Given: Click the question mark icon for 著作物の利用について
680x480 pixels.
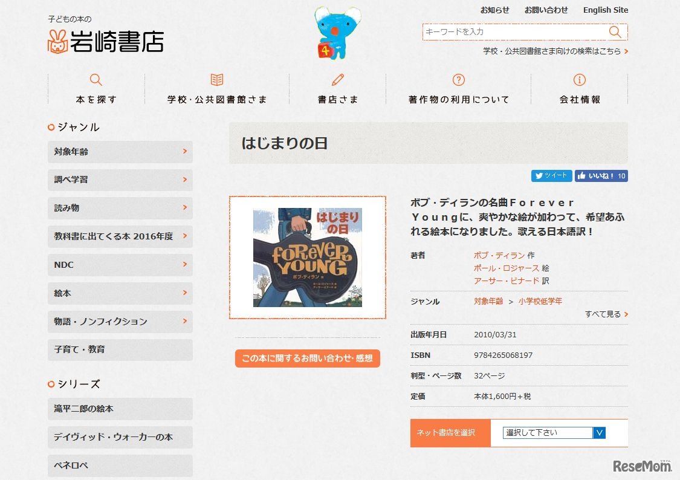Looking at the screenshot, I should (x=459, y=79).
